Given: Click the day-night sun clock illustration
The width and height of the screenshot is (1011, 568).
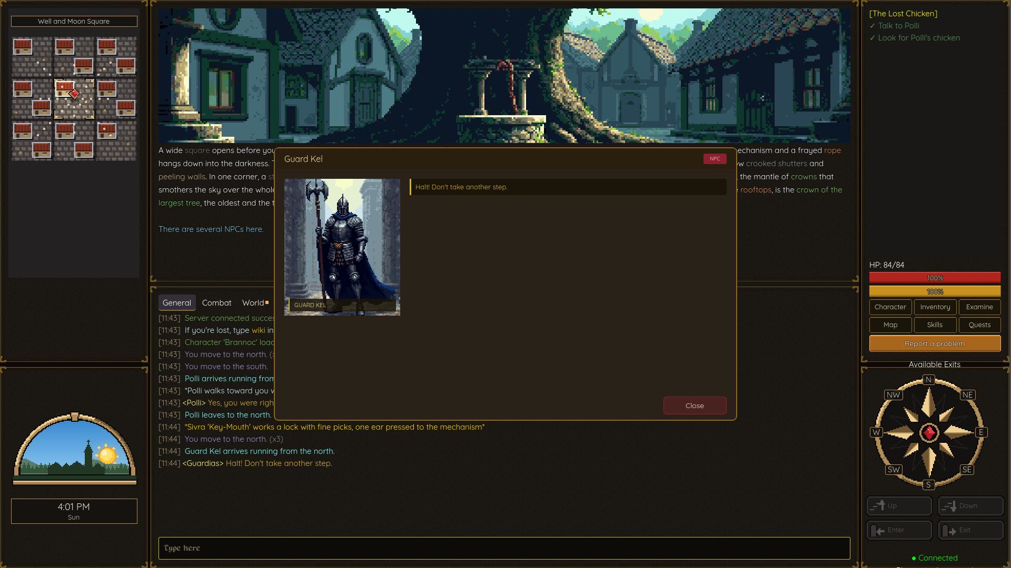Looking at the screenshot, I should (x=75, y=449).
